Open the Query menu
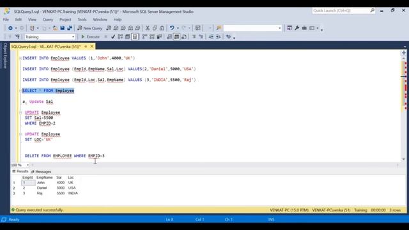The image size is (409, 230). (48, 20)
